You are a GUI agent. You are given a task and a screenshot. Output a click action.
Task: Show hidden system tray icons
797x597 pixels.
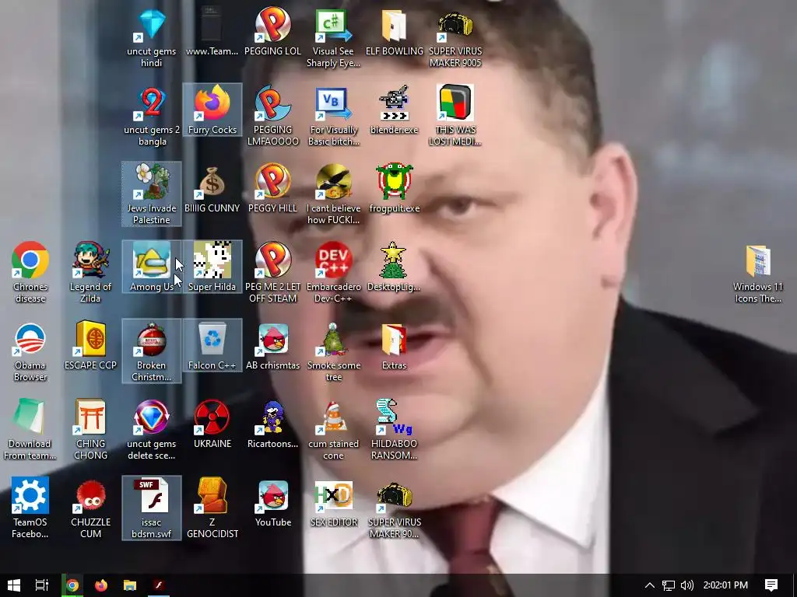pos(650,585)
